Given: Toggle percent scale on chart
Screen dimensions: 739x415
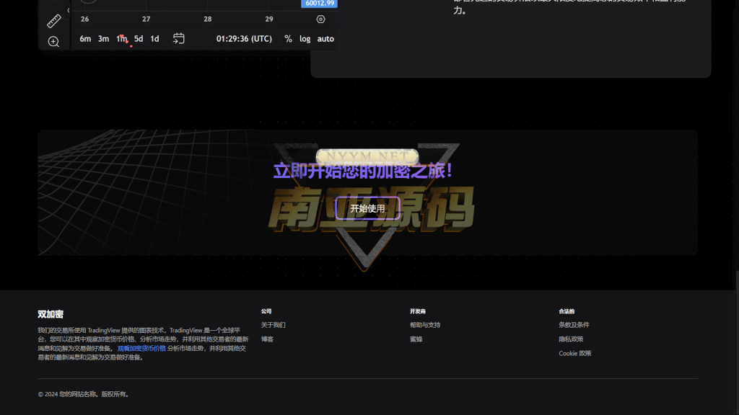Looking at the screenshot, I should pos(288,39).
